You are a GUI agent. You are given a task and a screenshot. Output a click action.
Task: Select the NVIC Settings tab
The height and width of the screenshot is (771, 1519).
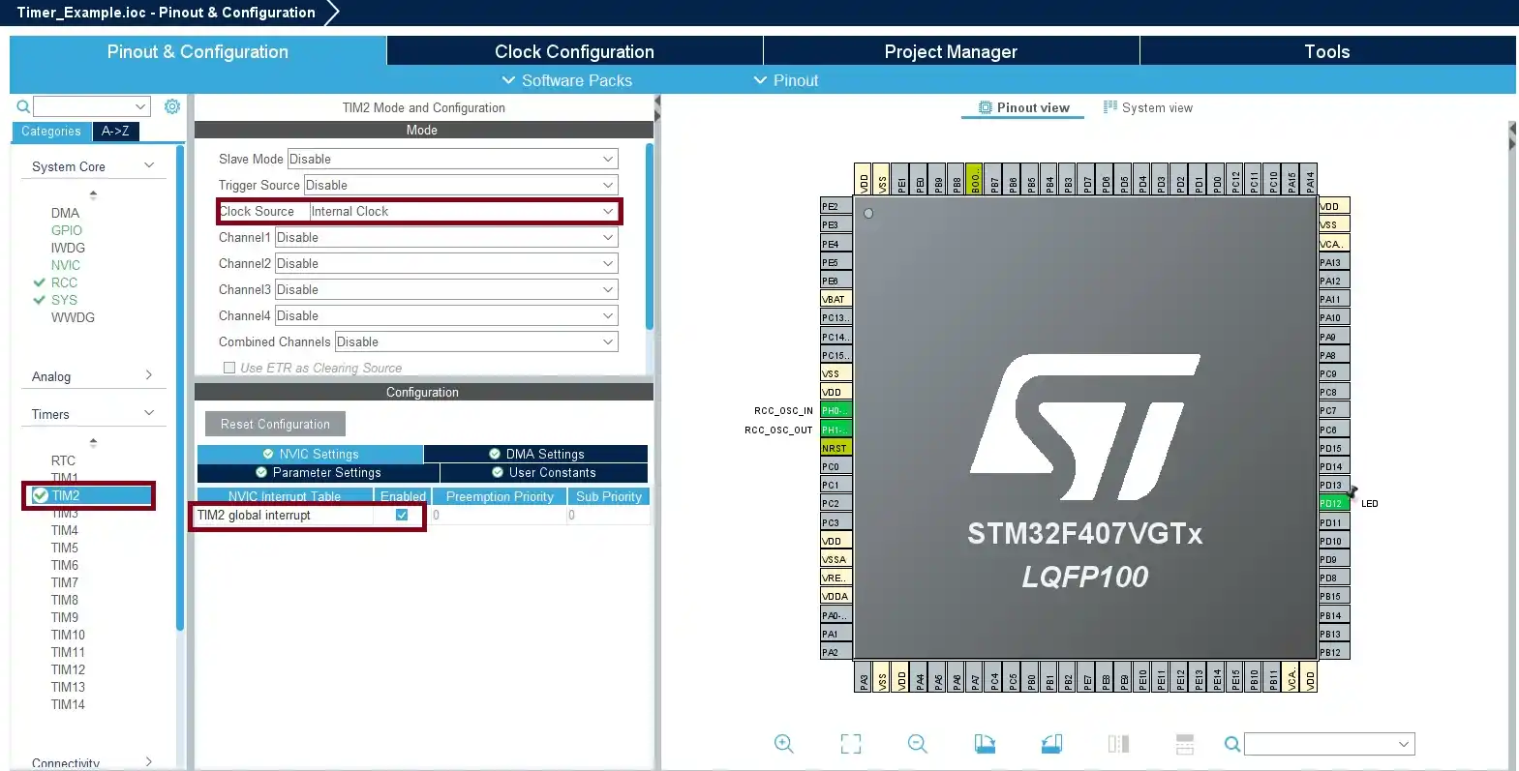click(310, 454)
